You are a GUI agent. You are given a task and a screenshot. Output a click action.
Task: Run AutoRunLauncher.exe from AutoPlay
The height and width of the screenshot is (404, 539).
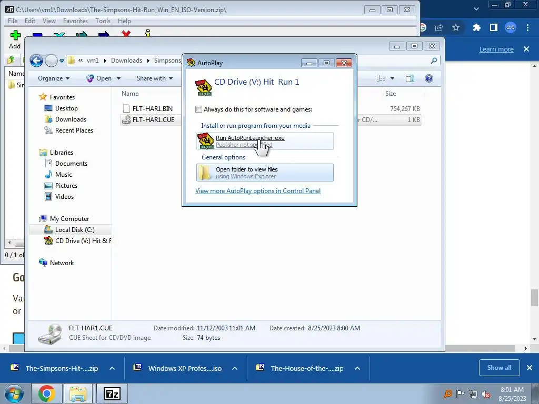click(265, 141)
